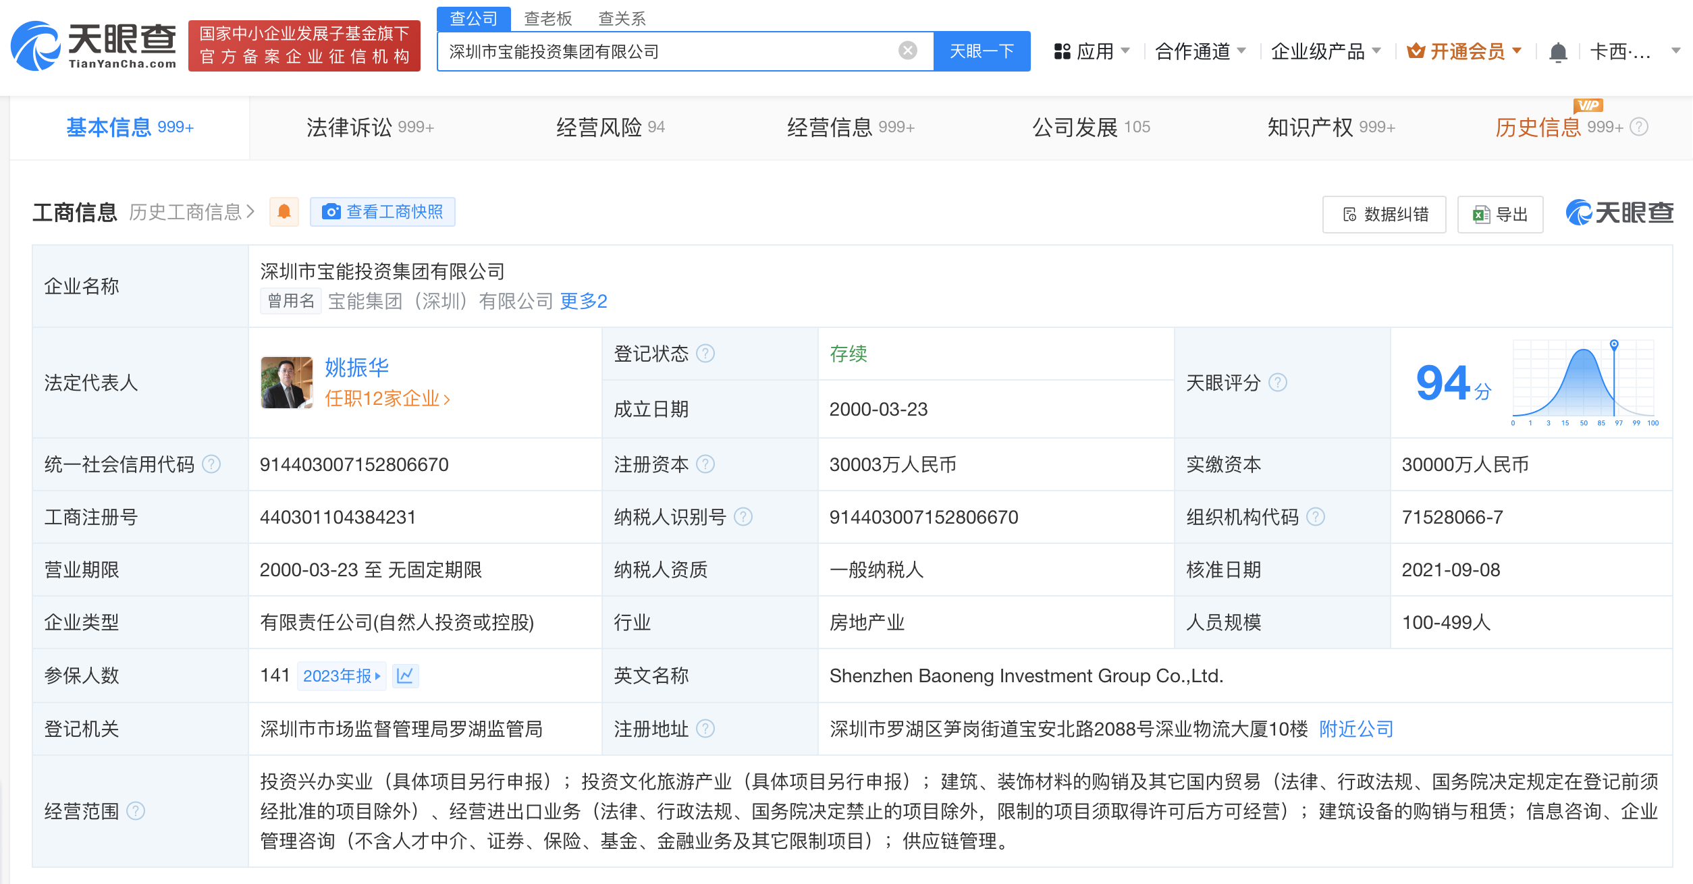Open the help icon beside 注册地址
This screenshot has height=884, width=1693.
[705, 729]
